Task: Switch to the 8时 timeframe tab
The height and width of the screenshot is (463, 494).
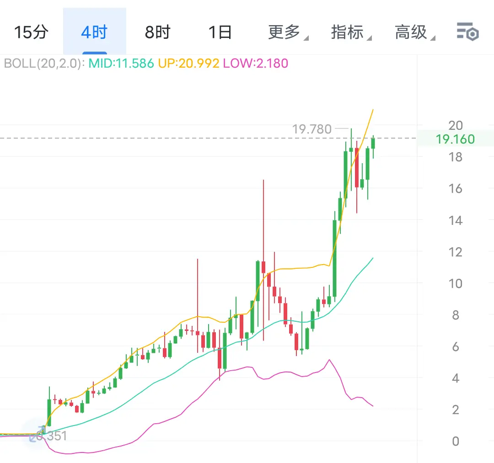Action: [157, 32]
